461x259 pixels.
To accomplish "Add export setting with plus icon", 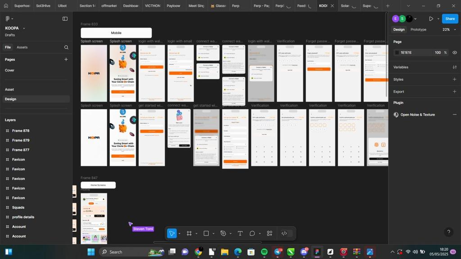I will coord(455,92).
